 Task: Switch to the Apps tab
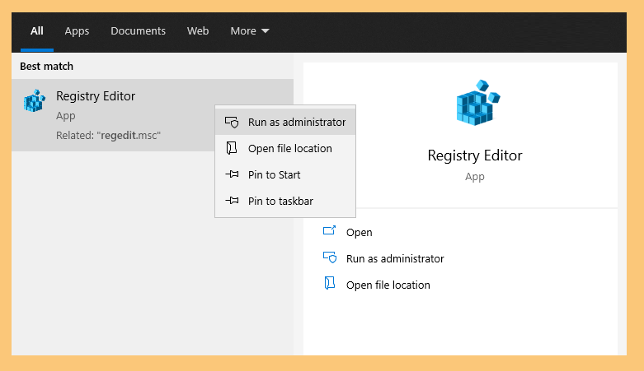pos(77,31)
